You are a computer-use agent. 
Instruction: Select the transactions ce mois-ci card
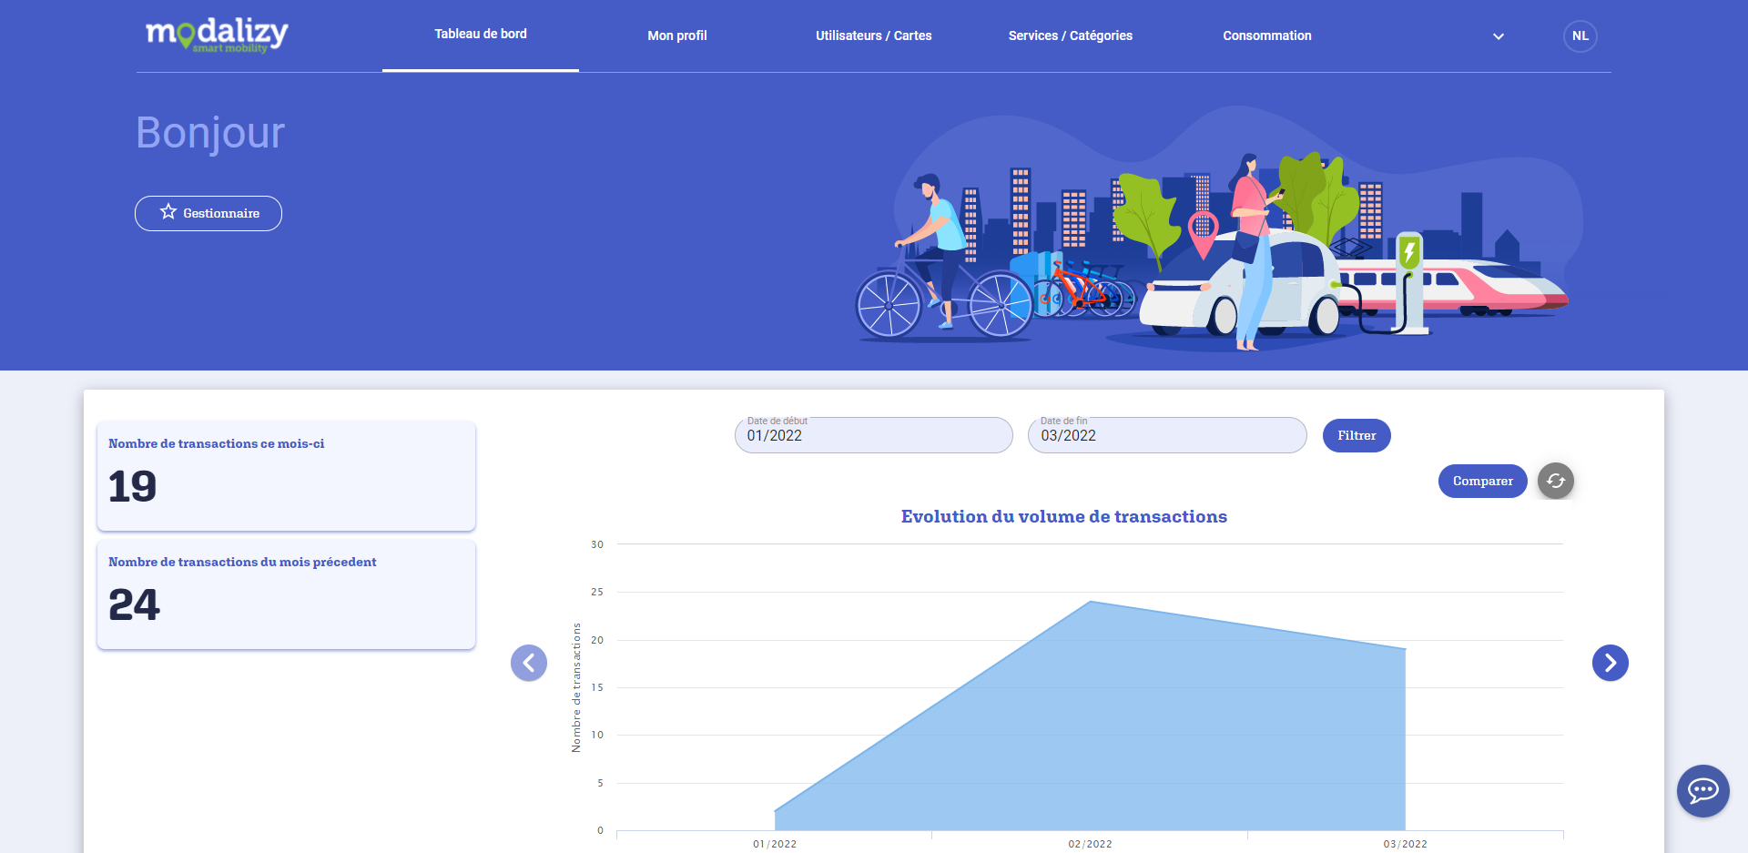(x=286, y=475)
